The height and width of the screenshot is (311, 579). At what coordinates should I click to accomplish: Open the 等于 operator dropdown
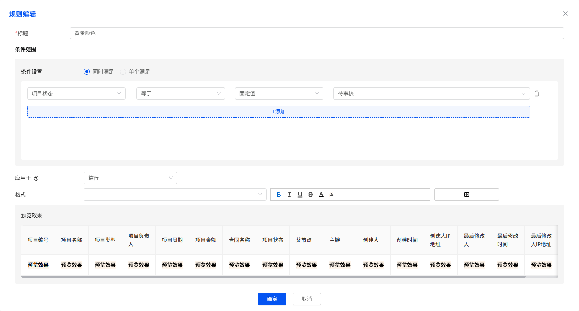pos(181,93)
